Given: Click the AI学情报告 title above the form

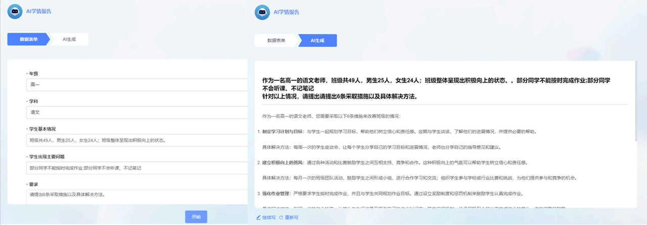Looking at the screenshot, I should (39, 11).
